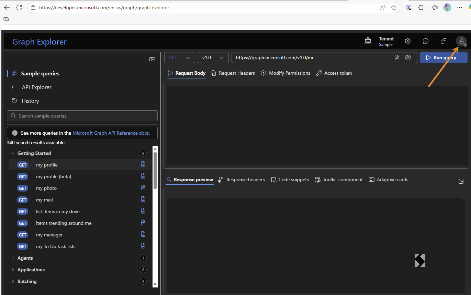Open docs icon for my photo query
This screenshot has width=471, height=295.
[x=143, y=188]
